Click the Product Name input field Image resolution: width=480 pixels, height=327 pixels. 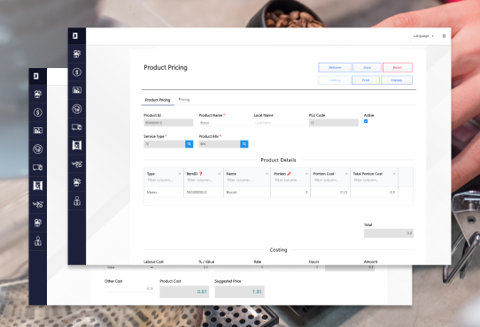click(223, 123)
